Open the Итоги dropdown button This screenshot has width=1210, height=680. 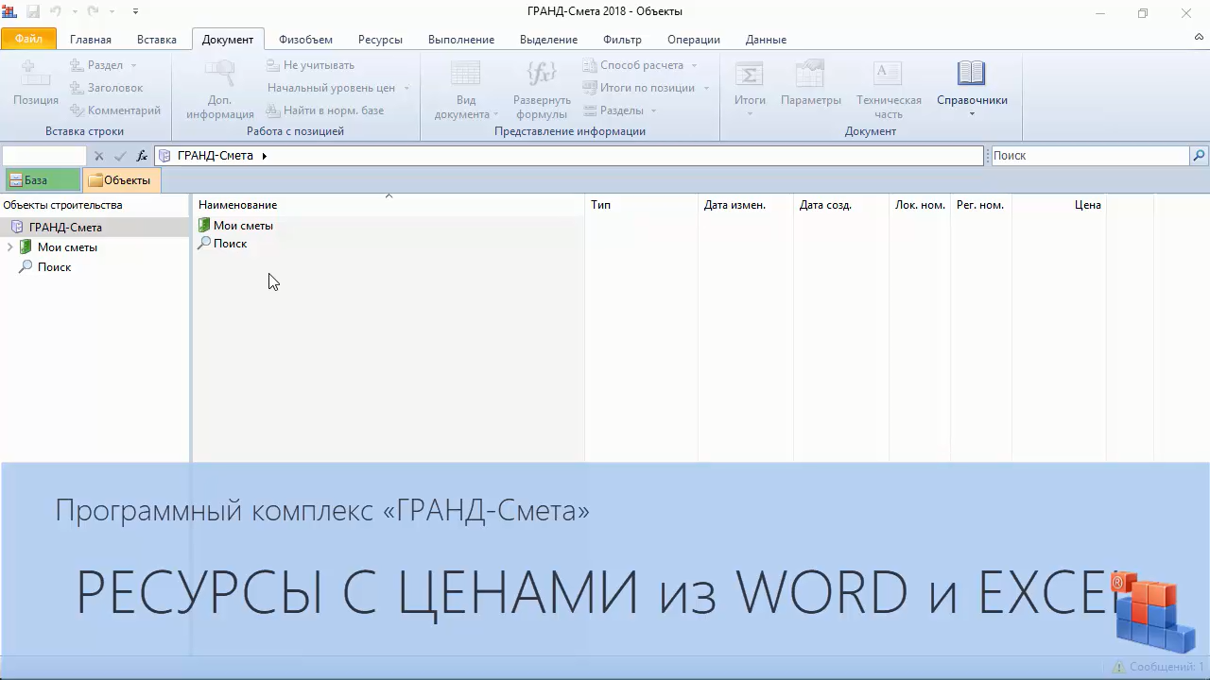coord(750,90)
